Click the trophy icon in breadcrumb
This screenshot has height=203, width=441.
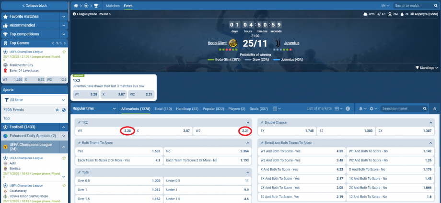(96, 6)
